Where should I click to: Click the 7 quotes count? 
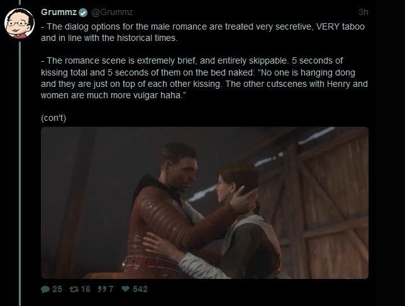point(111,289)
